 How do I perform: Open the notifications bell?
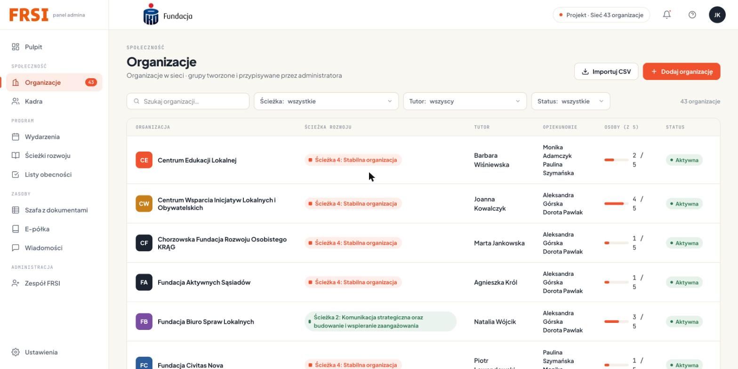coord(667,15)
